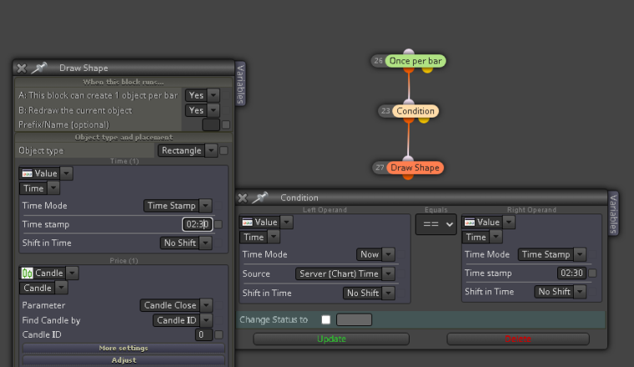Close the Condition panel with X icon
634x367 pixels.
pos(243,198)
